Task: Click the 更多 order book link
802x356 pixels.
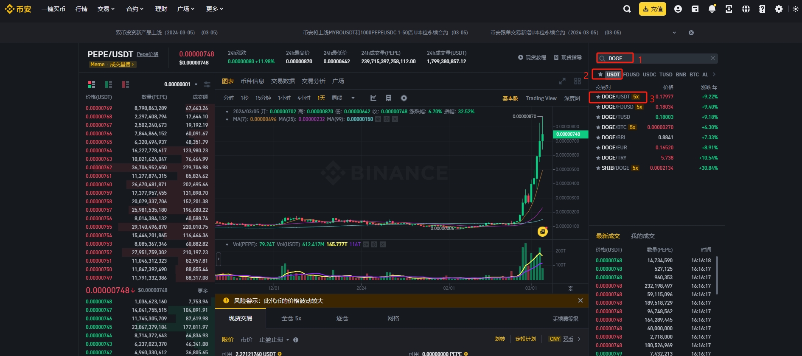Action: 203,291
